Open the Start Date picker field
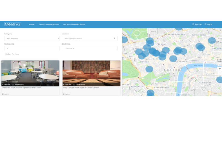 tap(90, 48)
